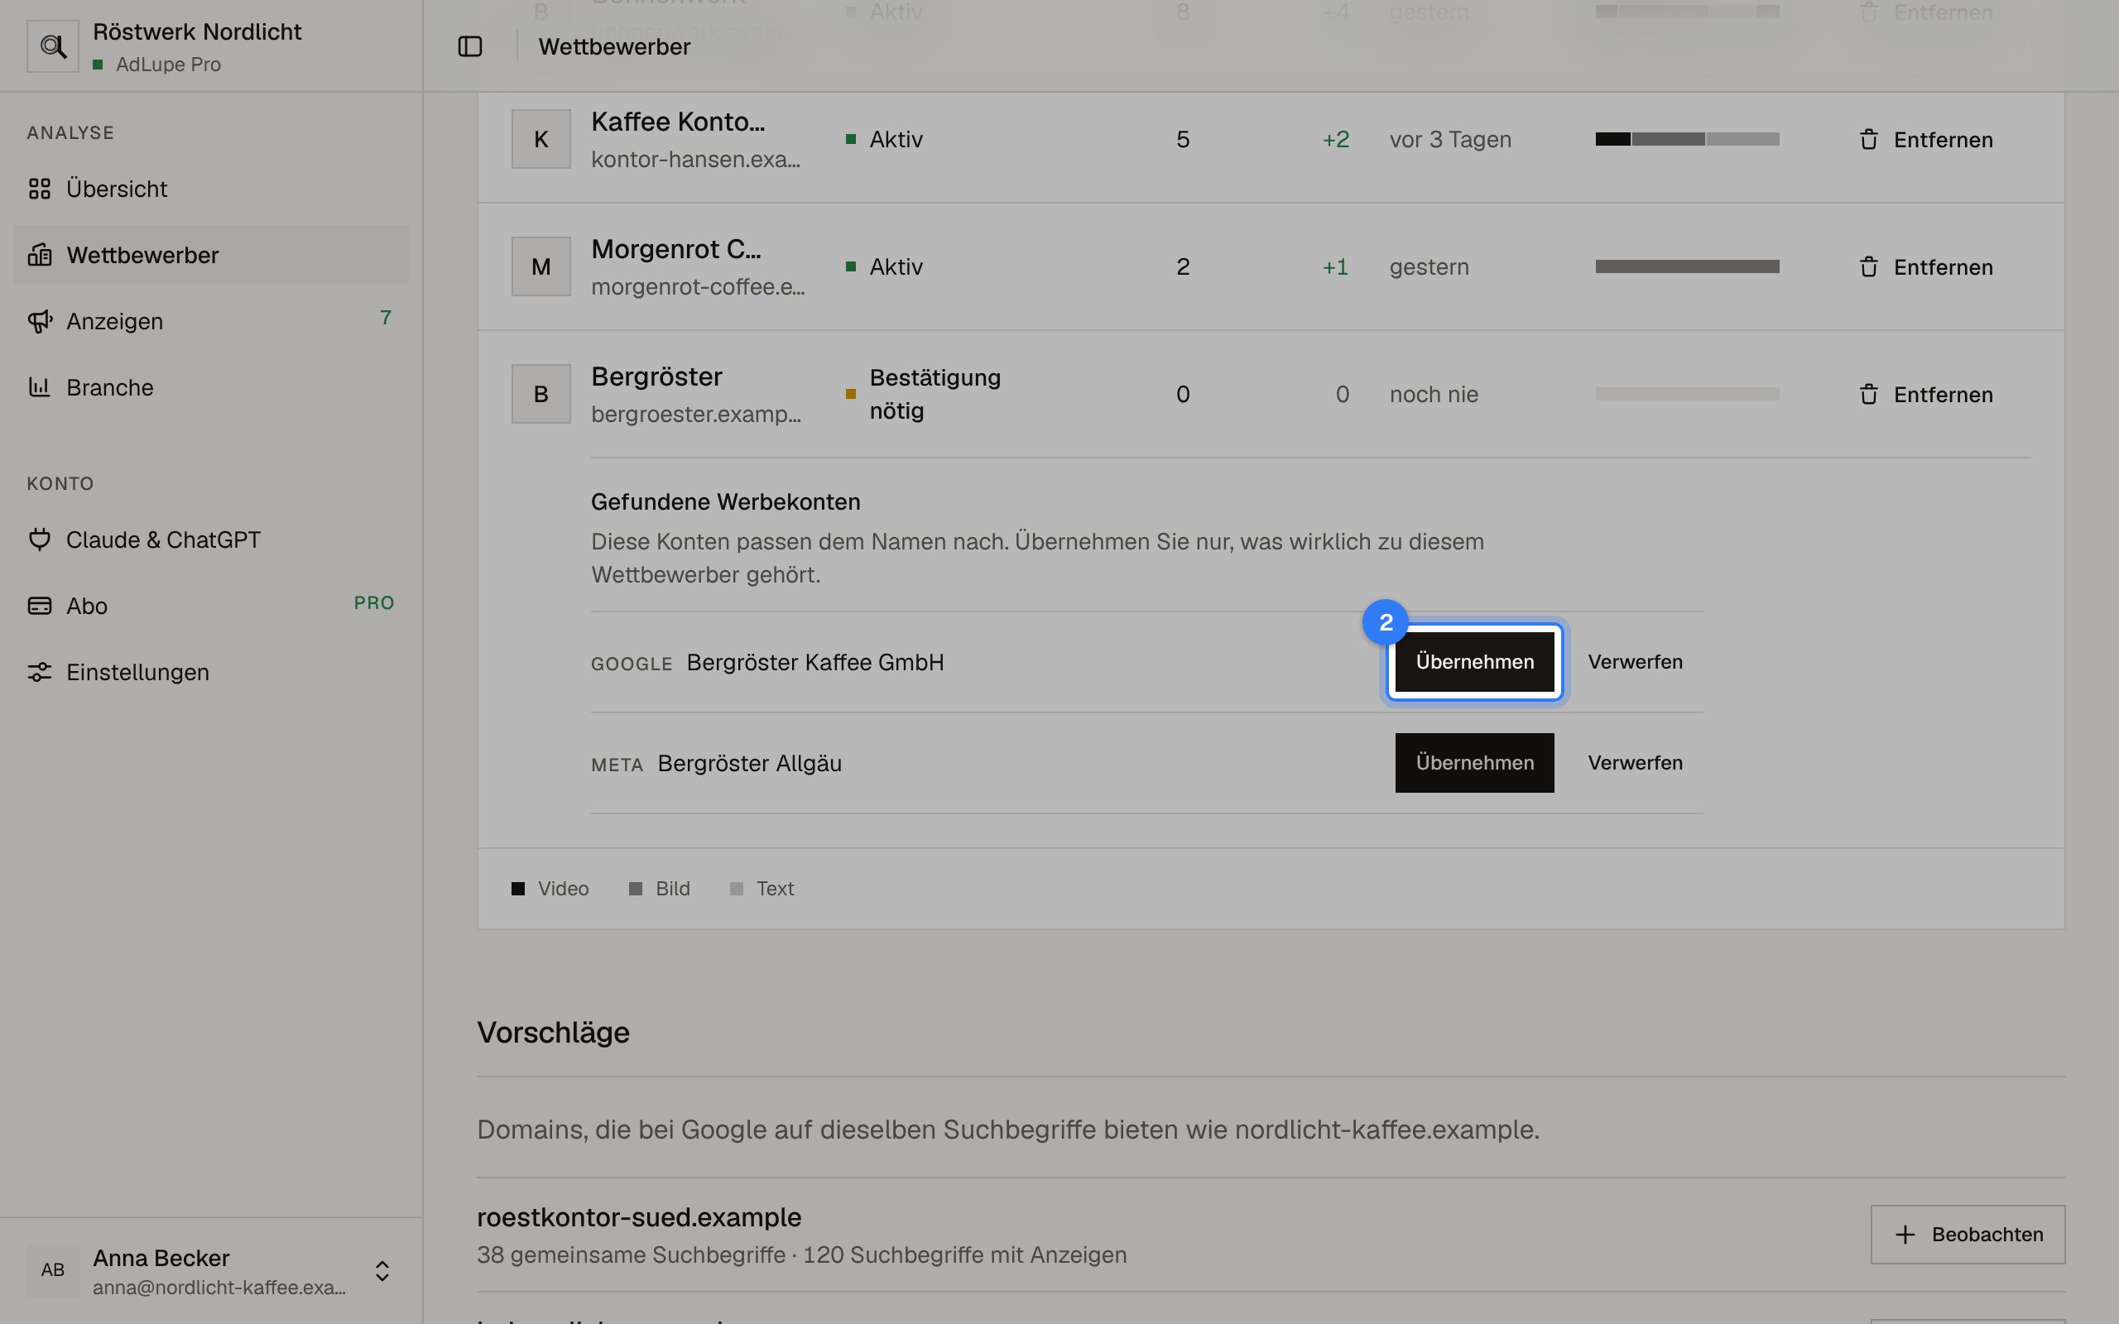Open Claude & ChatGPT integration page
The width and height of the screenshot is (2119, 1324).
click(x=210, y=540)
